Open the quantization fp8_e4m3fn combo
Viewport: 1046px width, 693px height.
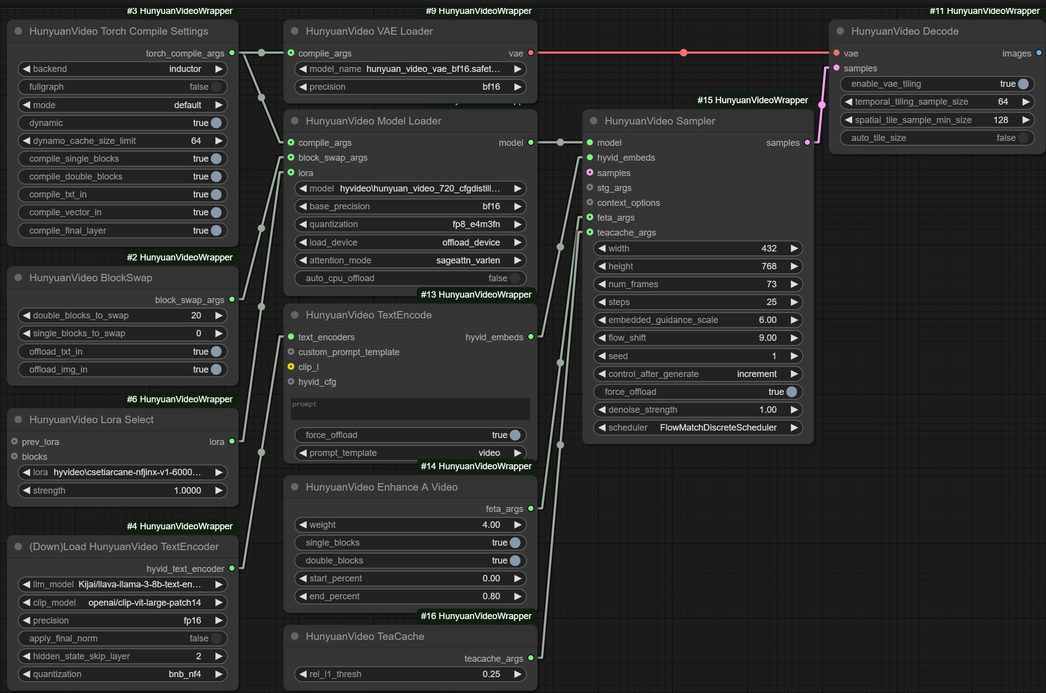pos(410,224)
